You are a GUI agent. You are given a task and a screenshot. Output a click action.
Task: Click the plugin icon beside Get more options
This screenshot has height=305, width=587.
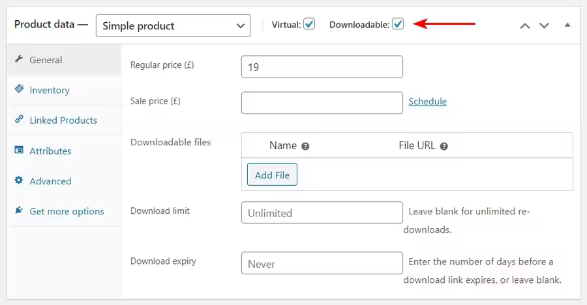click(x=19, y=210)
